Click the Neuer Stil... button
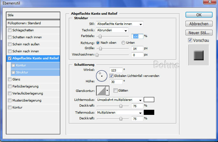The width and height of the screenshot is (218, 142). (199, 33)
